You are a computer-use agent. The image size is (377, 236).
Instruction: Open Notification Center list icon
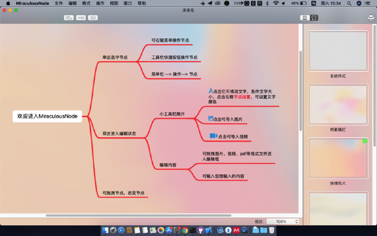point(368,3)
